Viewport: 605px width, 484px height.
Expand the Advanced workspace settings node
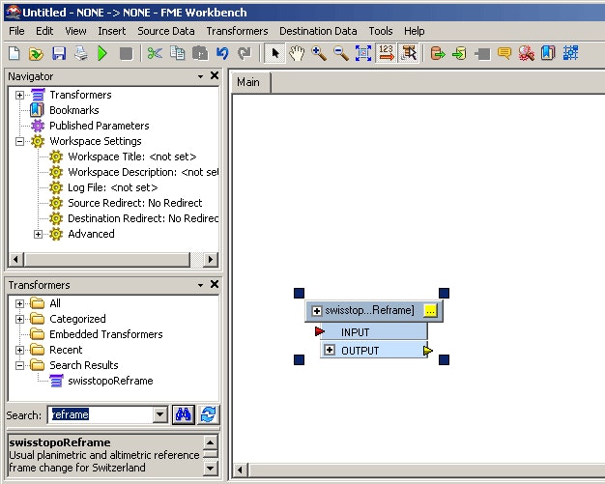tap(39, 234)
